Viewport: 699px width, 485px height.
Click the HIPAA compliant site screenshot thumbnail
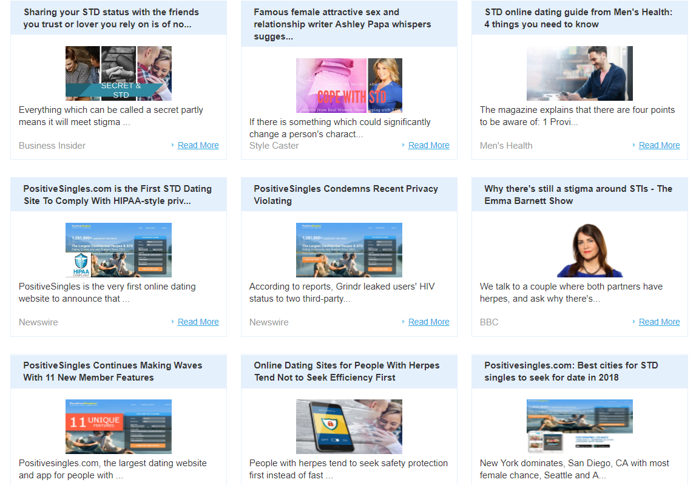pyautogui.click(x=118, y=250)
